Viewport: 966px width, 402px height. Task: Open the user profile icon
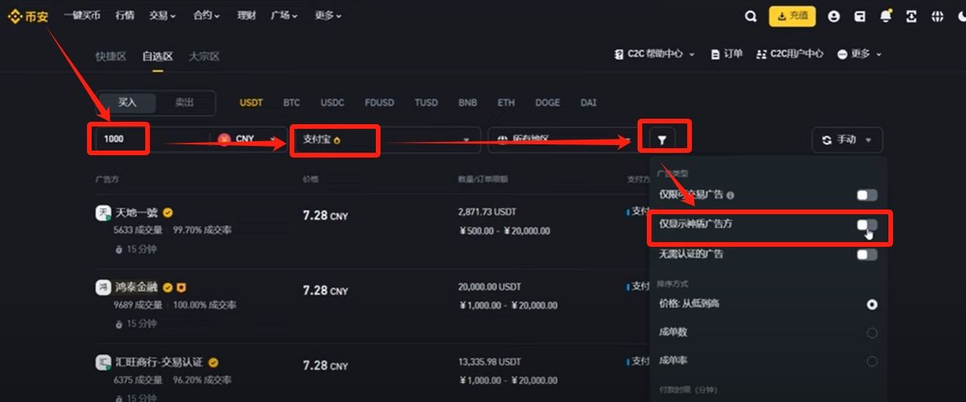(834, 16)
